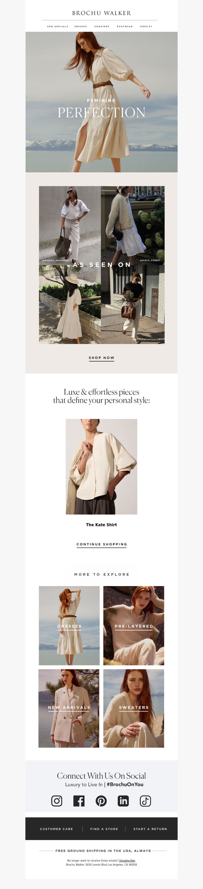Click Continue Shopping link

coord(102,544)
